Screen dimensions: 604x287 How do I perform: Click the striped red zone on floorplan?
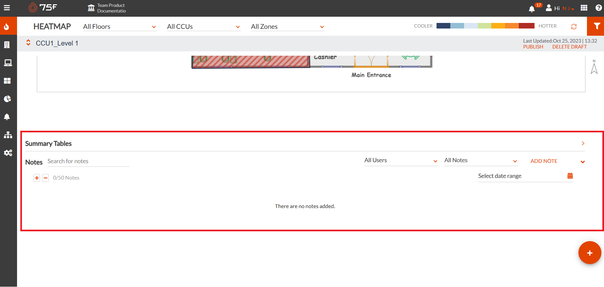251,62
